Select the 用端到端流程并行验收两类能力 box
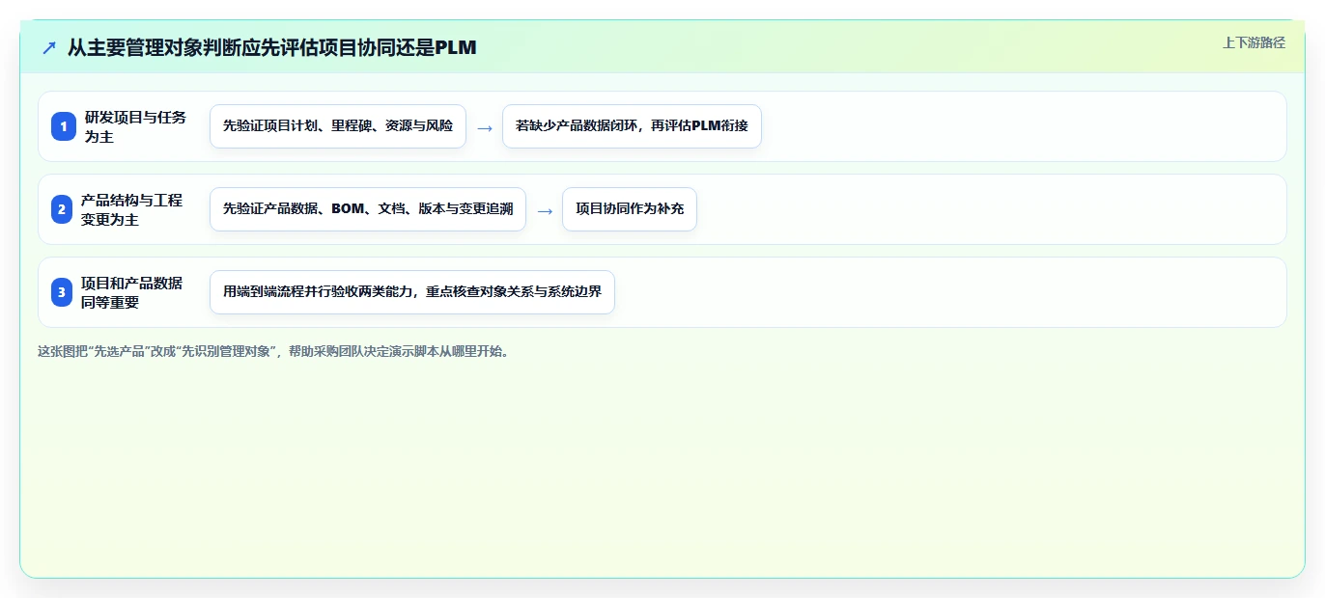1325x598 pixels. (x=412, y=292)
